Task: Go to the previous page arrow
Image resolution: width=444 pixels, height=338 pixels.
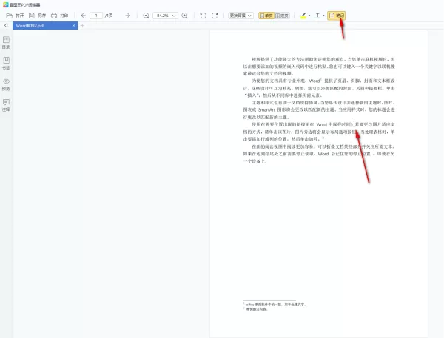Action: click(83, 16)
